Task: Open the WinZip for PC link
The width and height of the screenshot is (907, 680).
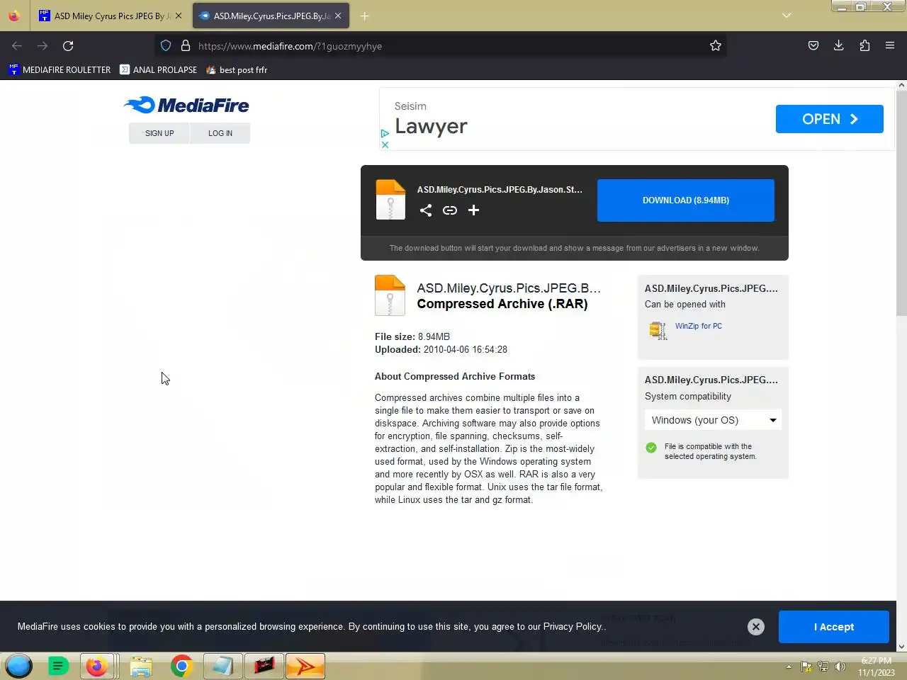Action: pos(698,326)
